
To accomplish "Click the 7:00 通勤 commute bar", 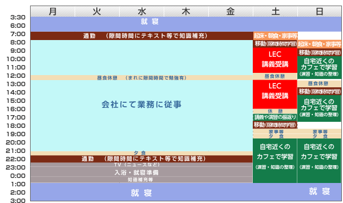I will click(x=142, y=36).
